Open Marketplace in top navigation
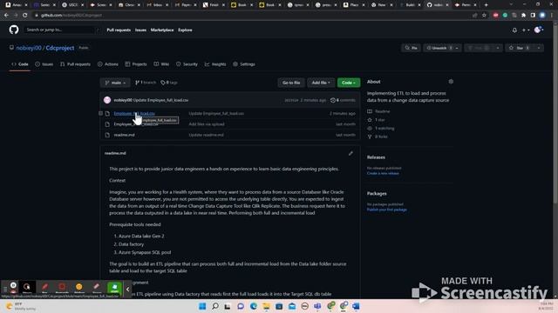The width and height of the screenshot is (558, 313). click(162, 30)
